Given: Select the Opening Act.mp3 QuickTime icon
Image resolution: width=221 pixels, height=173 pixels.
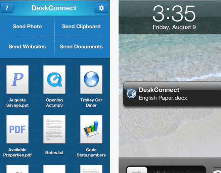Looking at the screenshot, I should coord(54,80).
